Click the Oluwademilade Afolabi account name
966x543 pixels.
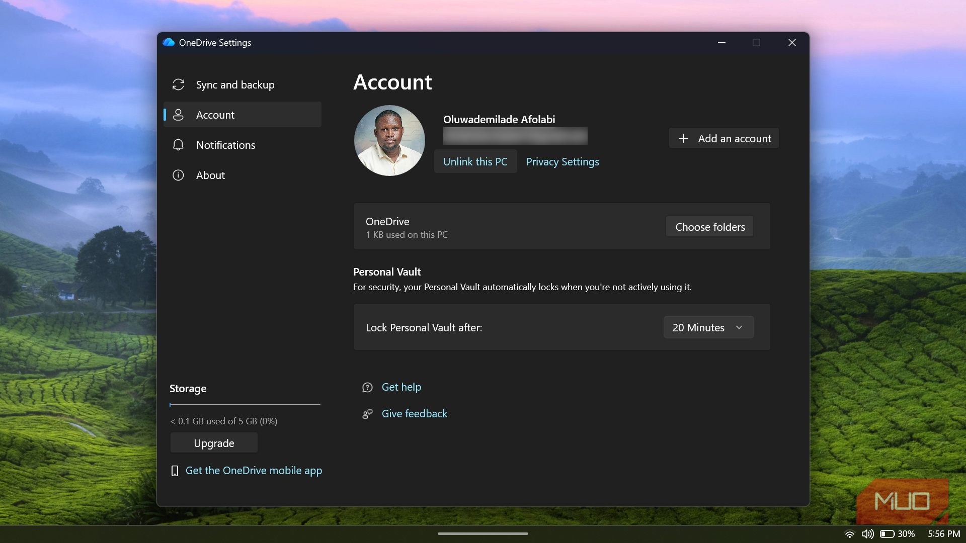499,119
